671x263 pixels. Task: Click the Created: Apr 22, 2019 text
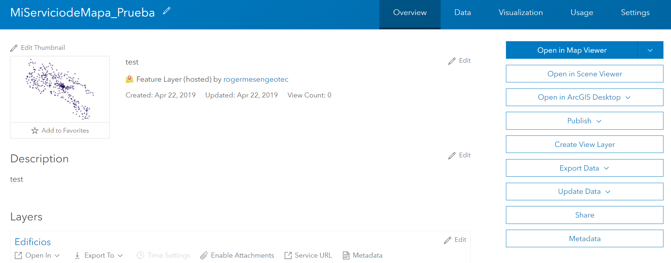[x=160, y=95]
